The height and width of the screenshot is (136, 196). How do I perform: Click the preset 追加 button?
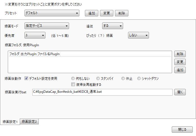(x=92, y=13)
